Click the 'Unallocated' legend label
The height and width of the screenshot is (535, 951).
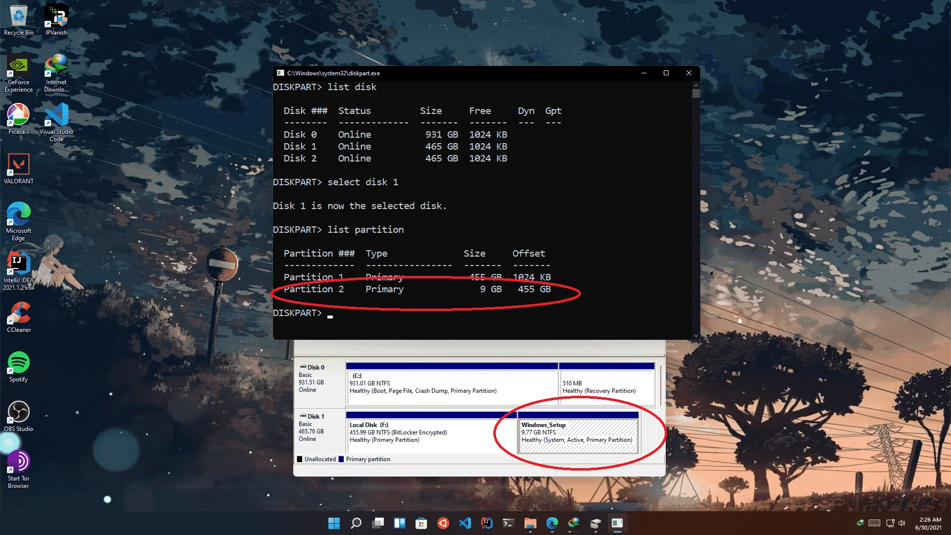coord(320,459)
